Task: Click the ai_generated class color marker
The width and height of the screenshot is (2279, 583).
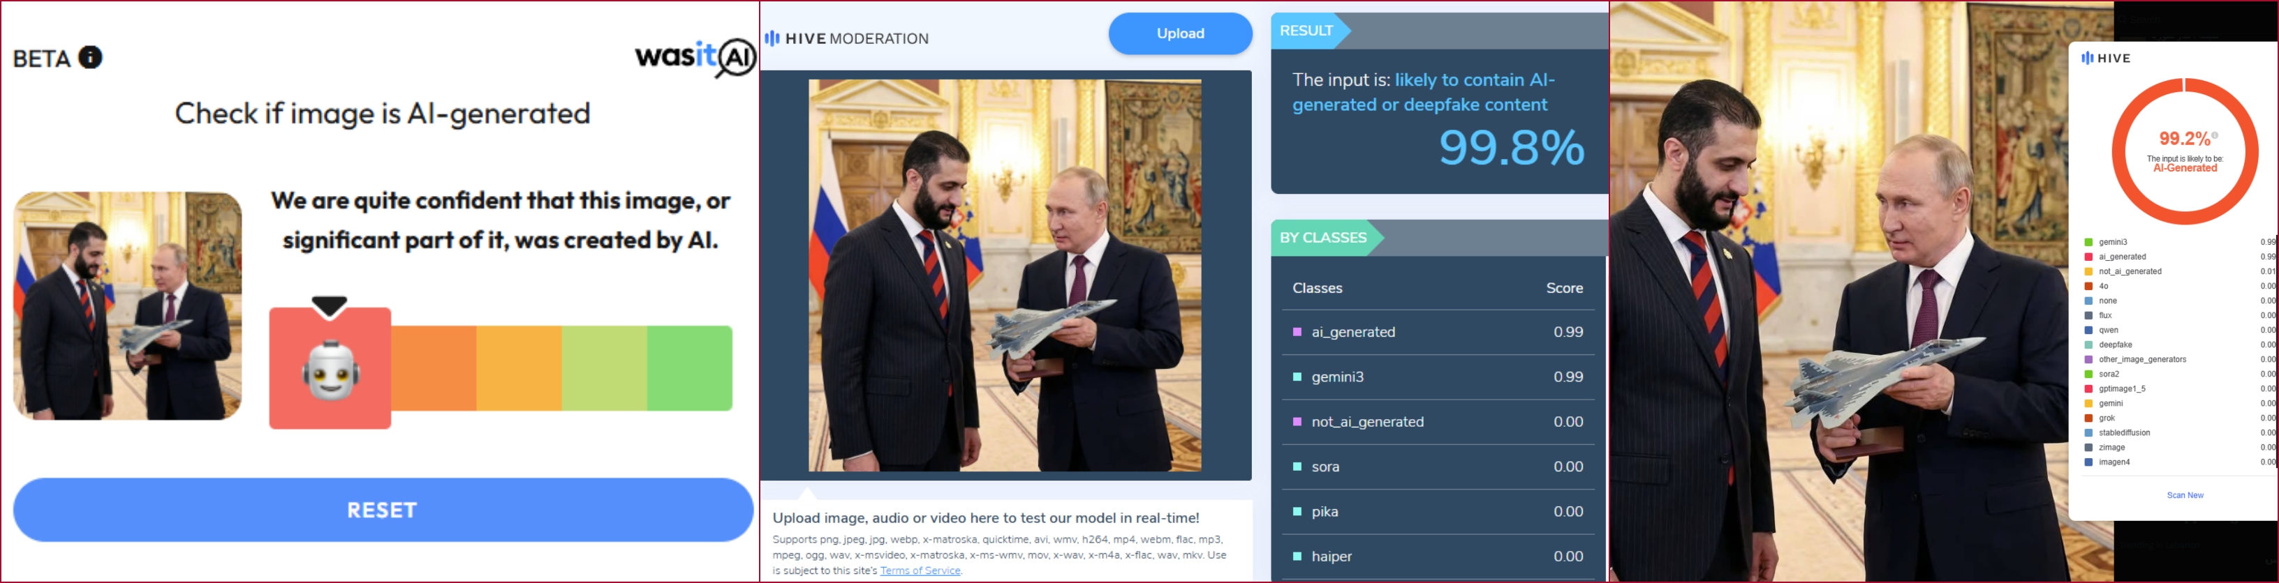Action: (1297, 332)
